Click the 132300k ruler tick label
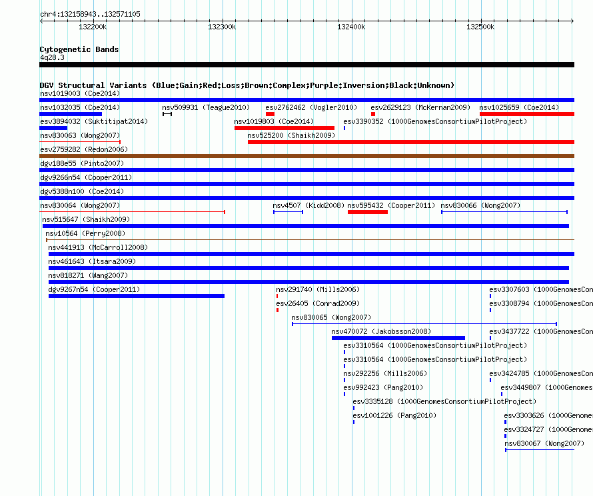 (222, 27)
